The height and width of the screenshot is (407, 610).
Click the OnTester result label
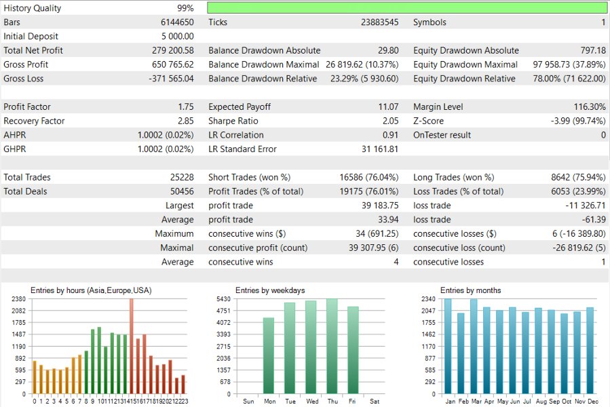point(442,135)
